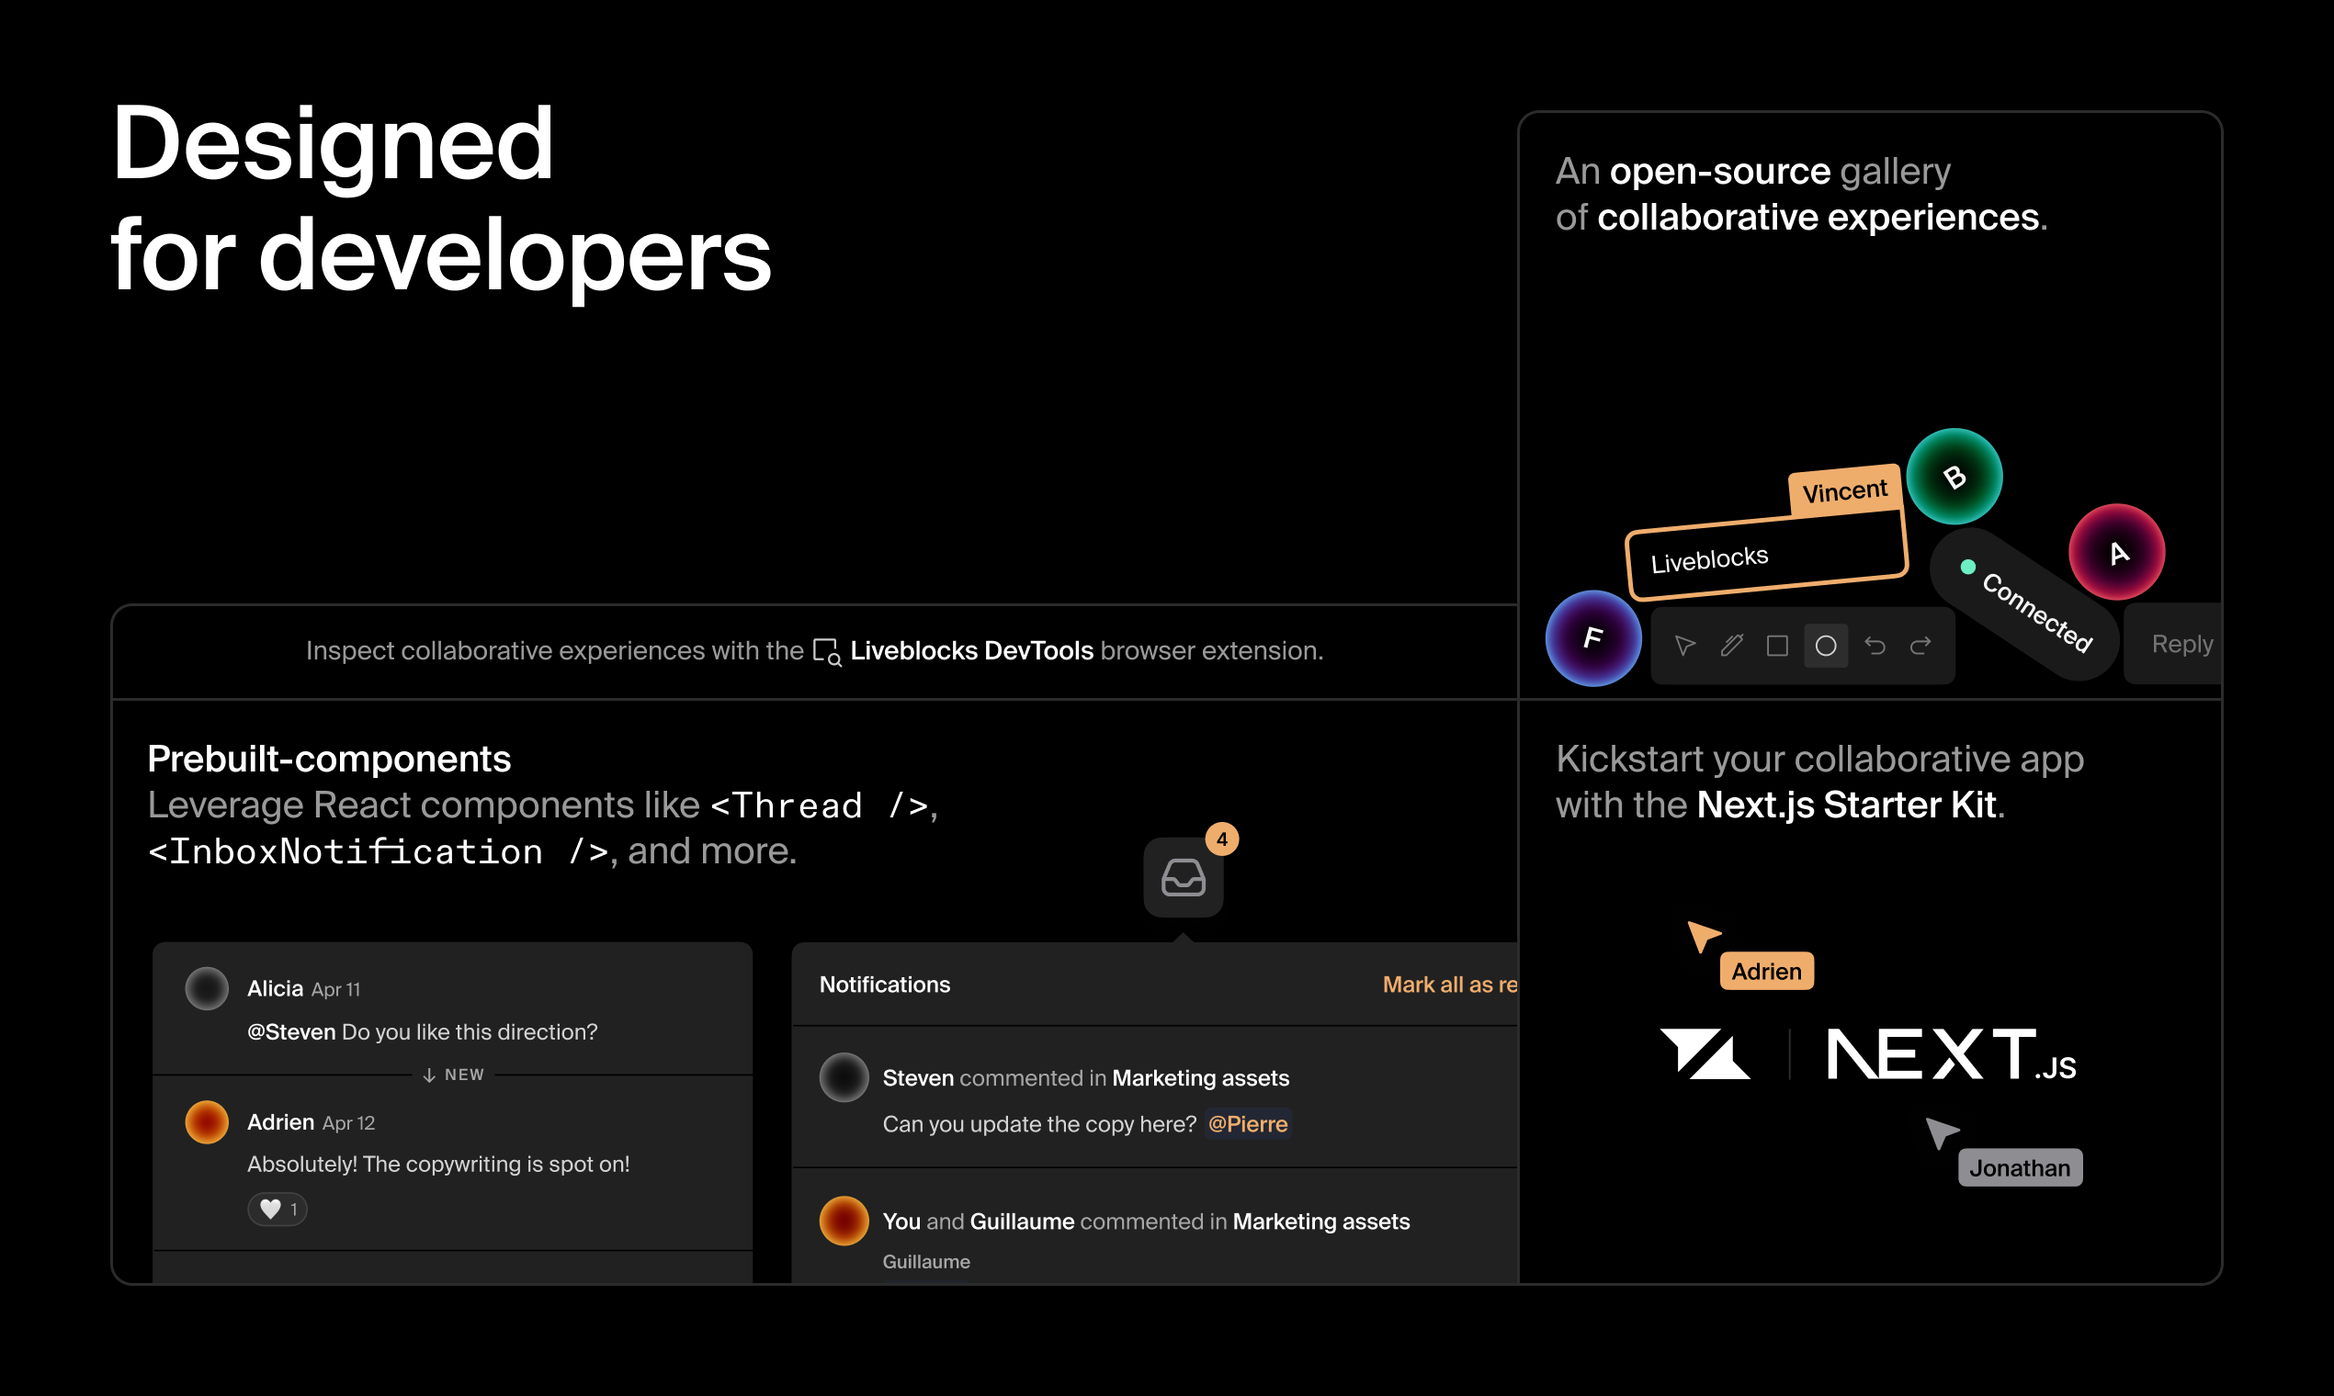Open You and Guillaume commented notification
The width and height of the screenshot is (2334, 1396).
click(x=1155, y=1227)
